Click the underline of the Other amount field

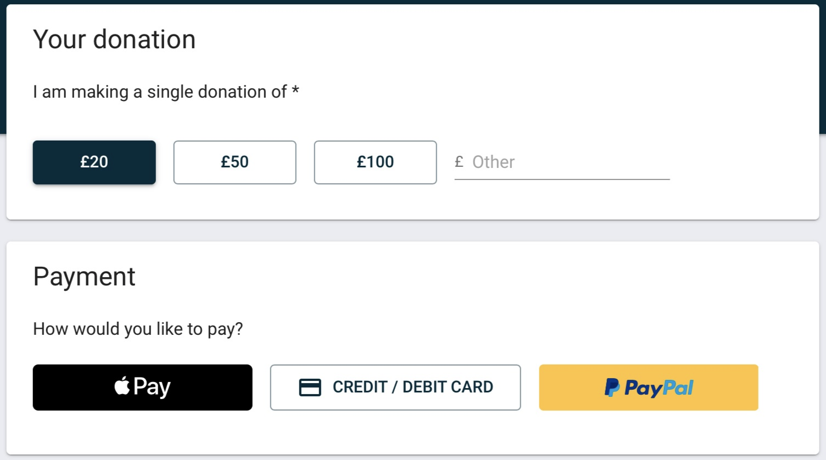click(x=562, y=179)
